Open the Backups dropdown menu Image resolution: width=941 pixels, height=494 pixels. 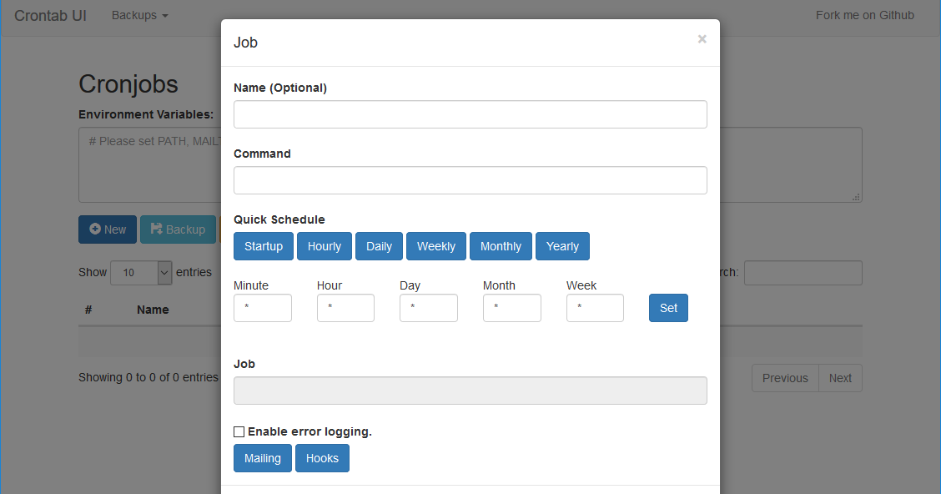pos(139,15)
